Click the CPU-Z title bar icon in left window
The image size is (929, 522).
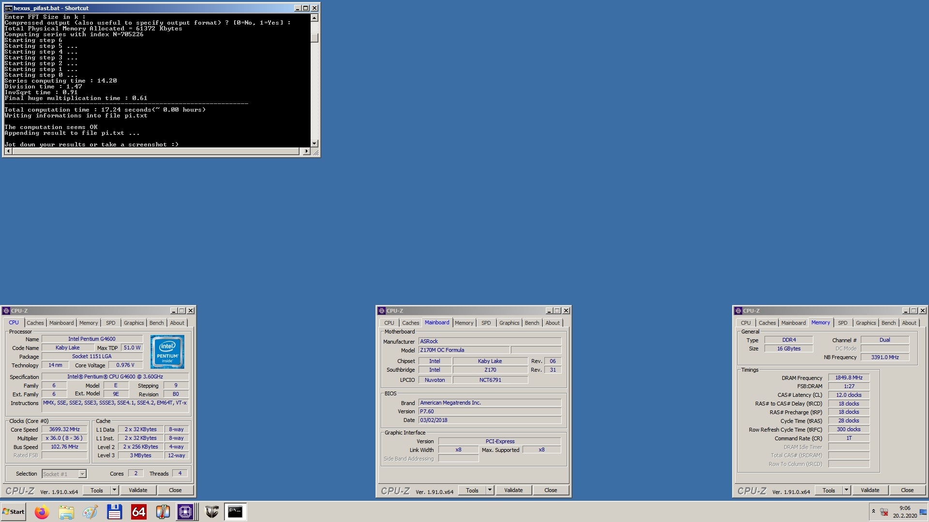[x=6, y=311]
